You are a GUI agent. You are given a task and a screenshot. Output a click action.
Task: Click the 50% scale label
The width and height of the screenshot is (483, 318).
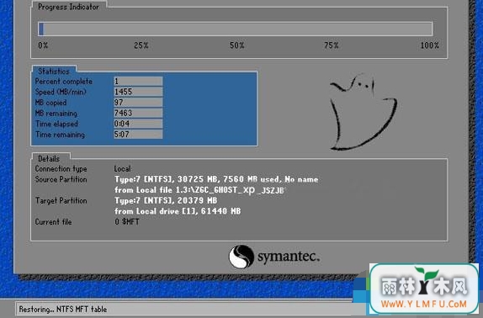click(237, 45)
